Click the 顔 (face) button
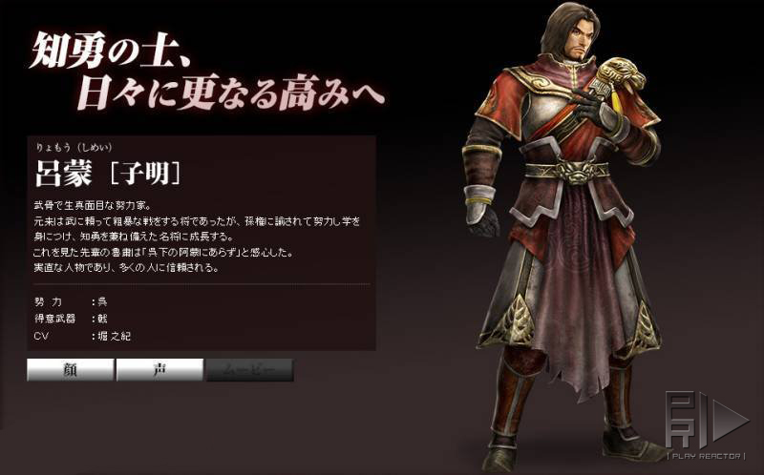 [x=71, y=370]
